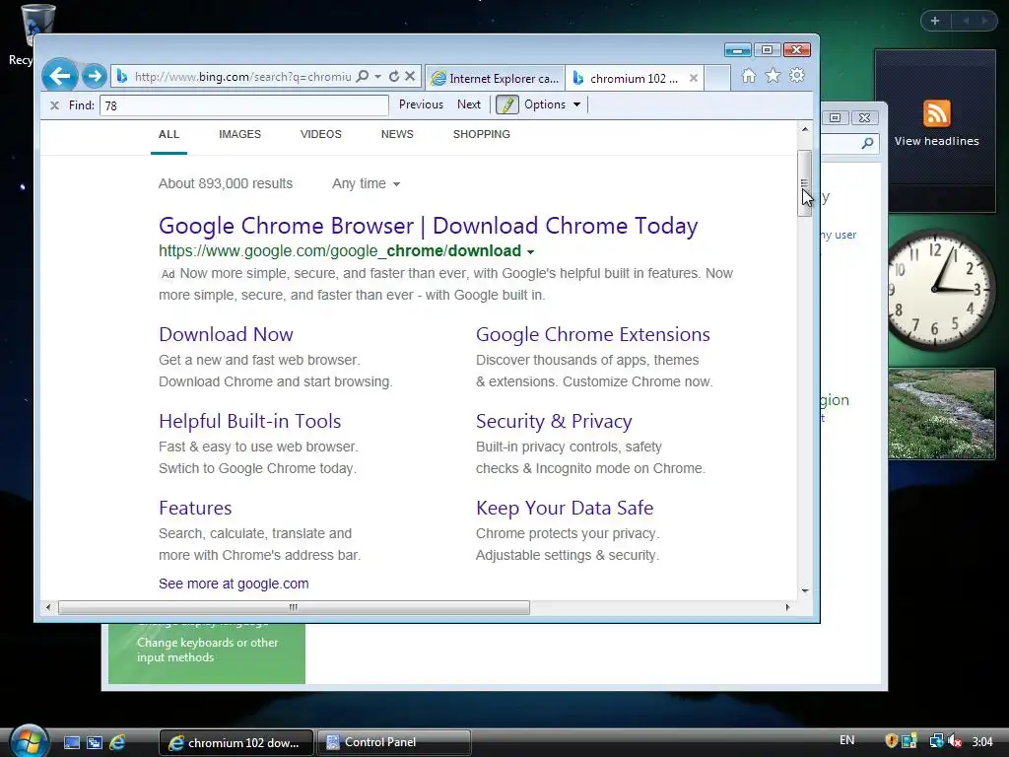Click the Control Panel window search icon
Image resolution: width=1009 pixels, height=757 pixels.
coord(867,143)
